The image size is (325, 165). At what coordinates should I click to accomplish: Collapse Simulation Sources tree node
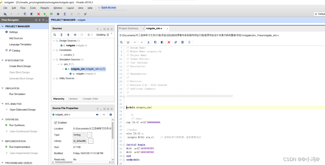point(54,59)
